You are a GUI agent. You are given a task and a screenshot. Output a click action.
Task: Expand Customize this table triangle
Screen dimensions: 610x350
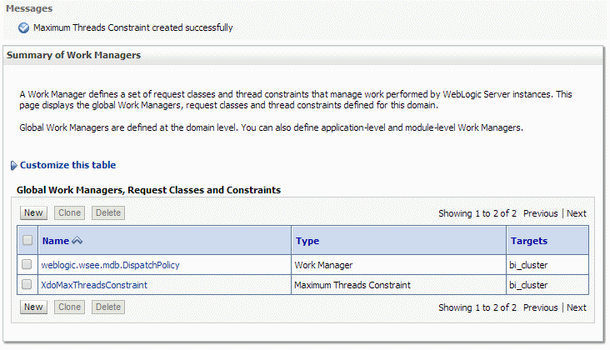pos(13,165)
